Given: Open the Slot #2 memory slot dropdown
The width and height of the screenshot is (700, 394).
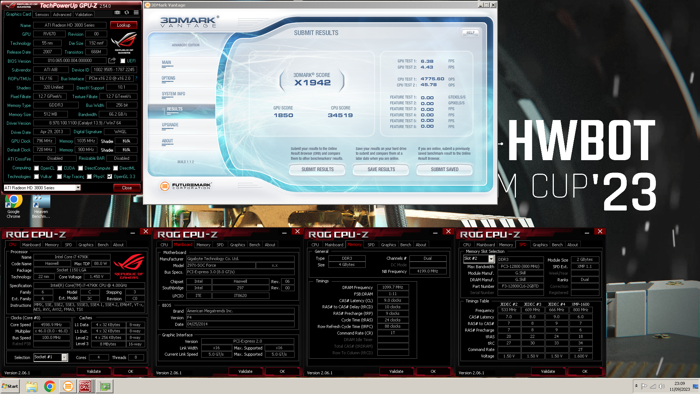Looking at the screenshot, I should 491,259.
